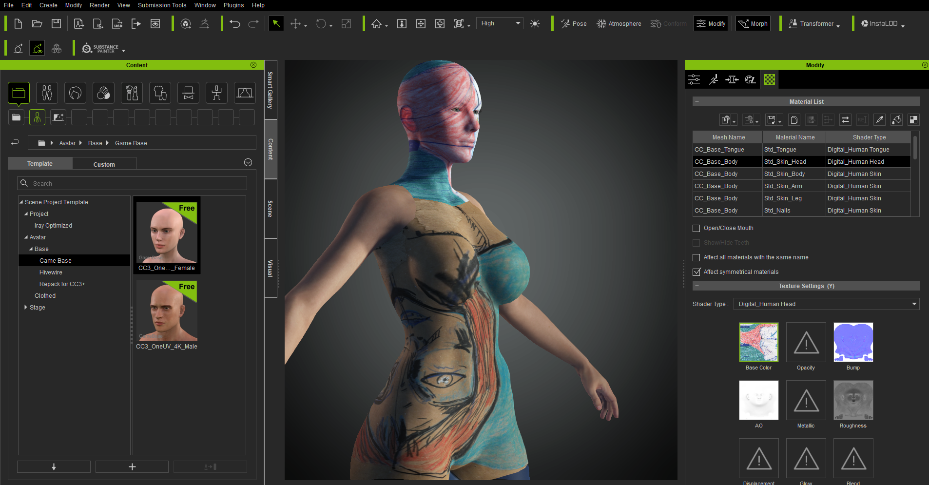Expand the Stage tree node

point(26,308)
